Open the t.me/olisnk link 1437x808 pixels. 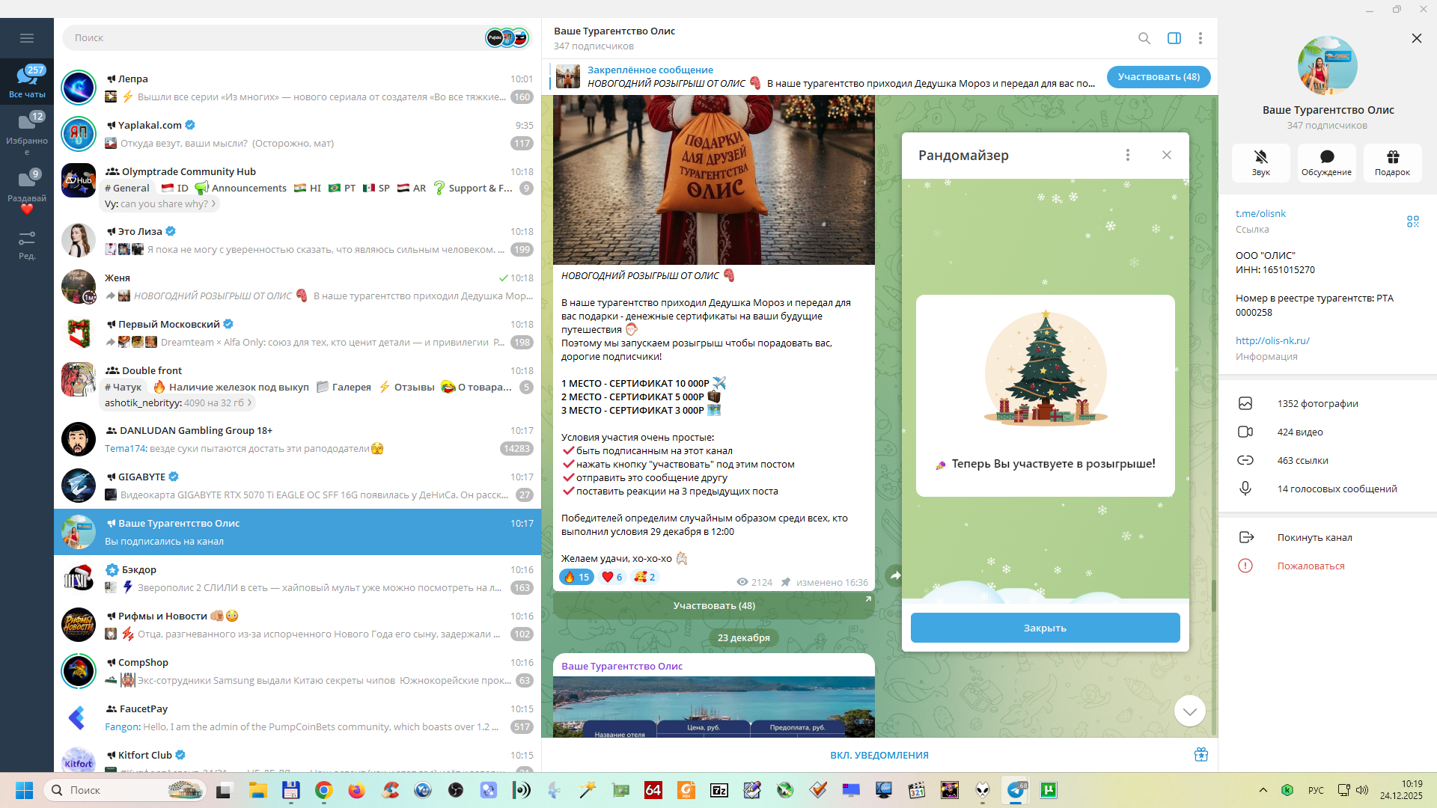click(x=1260, y=213)
